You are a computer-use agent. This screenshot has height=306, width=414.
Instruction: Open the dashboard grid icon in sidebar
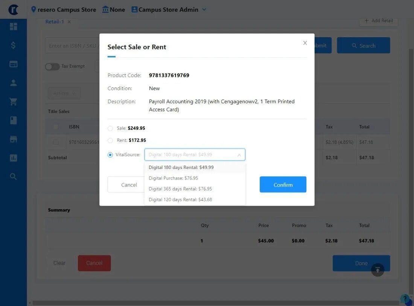(x=13, y=26)
